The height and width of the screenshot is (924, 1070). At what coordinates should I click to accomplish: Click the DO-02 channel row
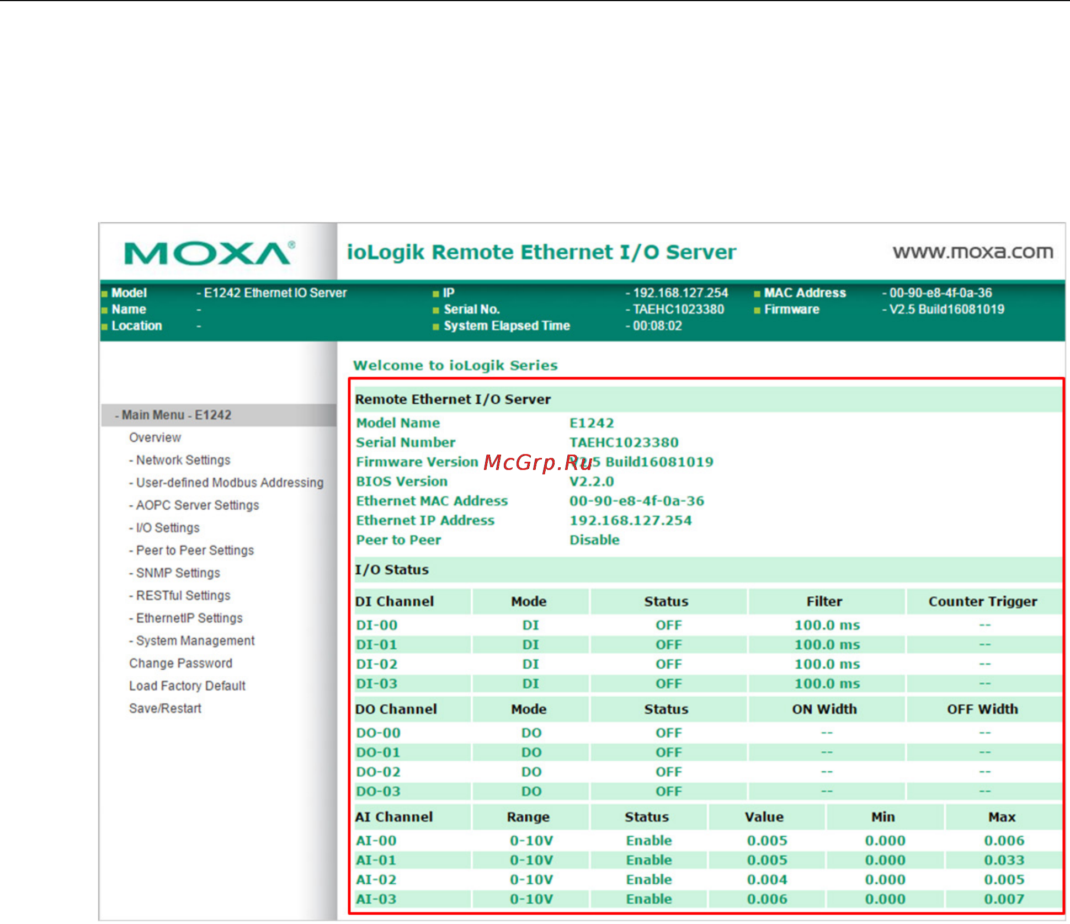708,772
